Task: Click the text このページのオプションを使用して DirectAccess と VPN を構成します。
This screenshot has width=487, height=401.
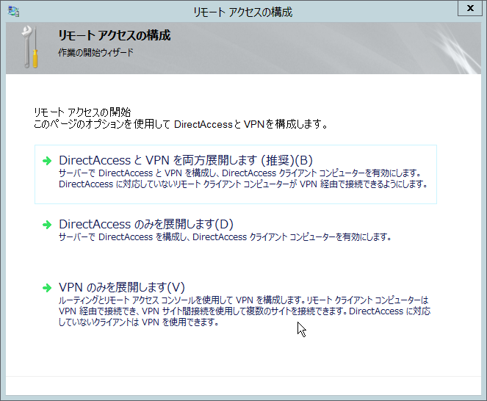Action: coord(181,125)
